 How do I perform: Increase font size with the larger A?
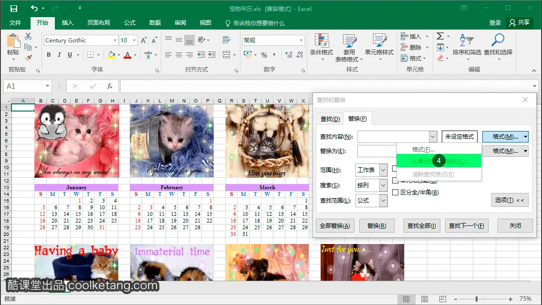[x=144, y=40]
